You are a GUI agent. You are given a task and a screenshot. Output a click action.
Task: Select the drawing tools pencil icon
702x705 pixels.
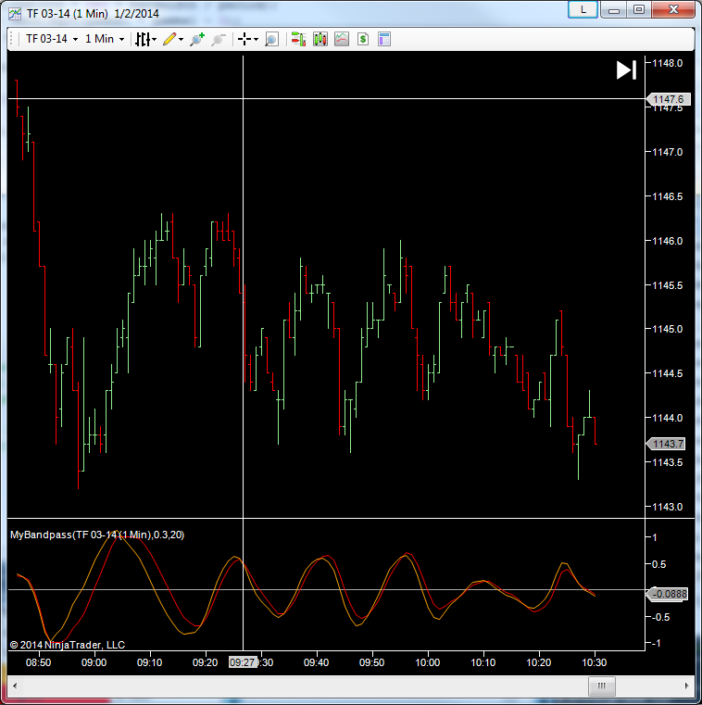[169, 39]
